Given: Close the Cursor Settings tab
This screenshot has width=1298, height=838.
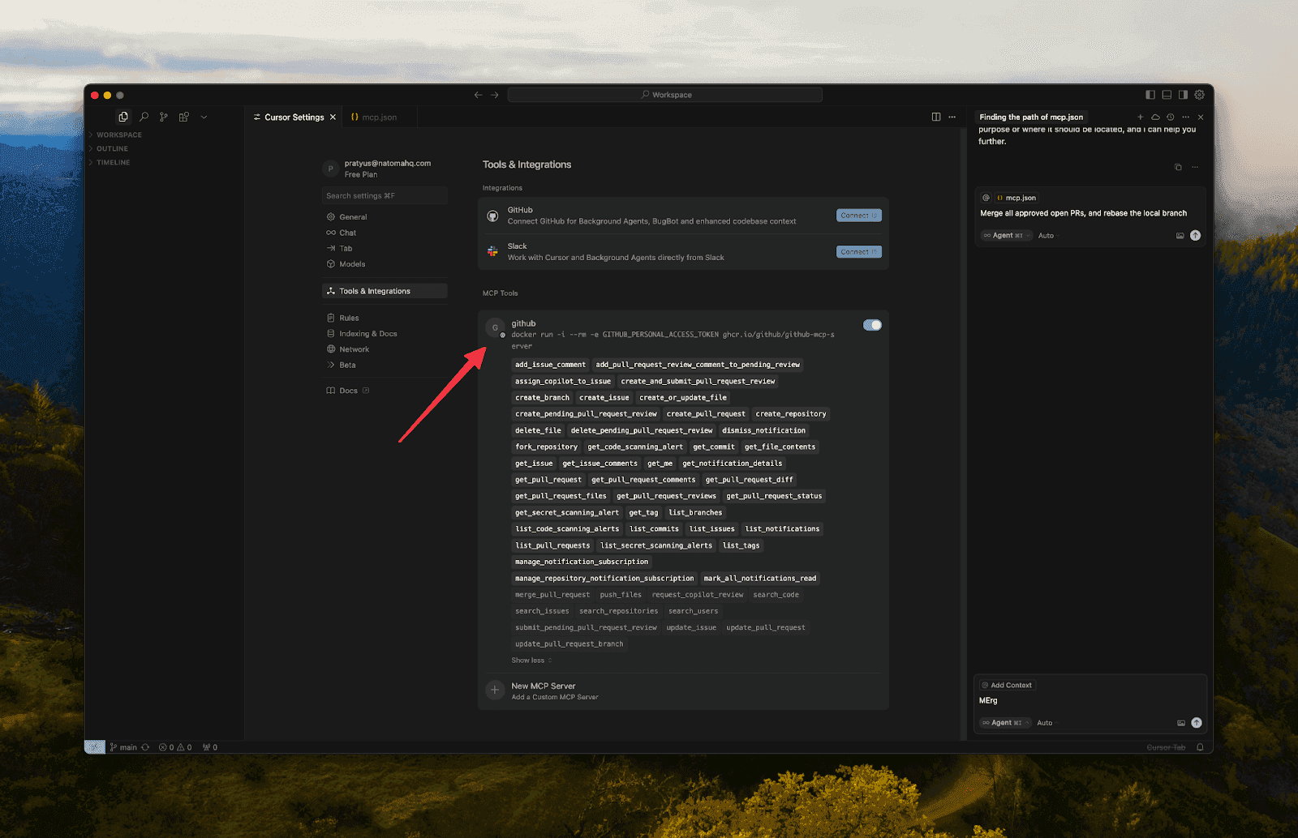Looking at the screenshot, I should pos(333,118).
